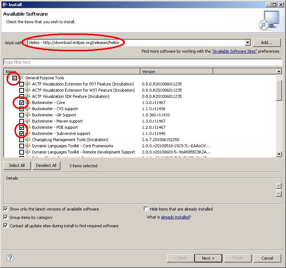Click the Next > button
Screen dimensions: 286x268
[208, 258]
